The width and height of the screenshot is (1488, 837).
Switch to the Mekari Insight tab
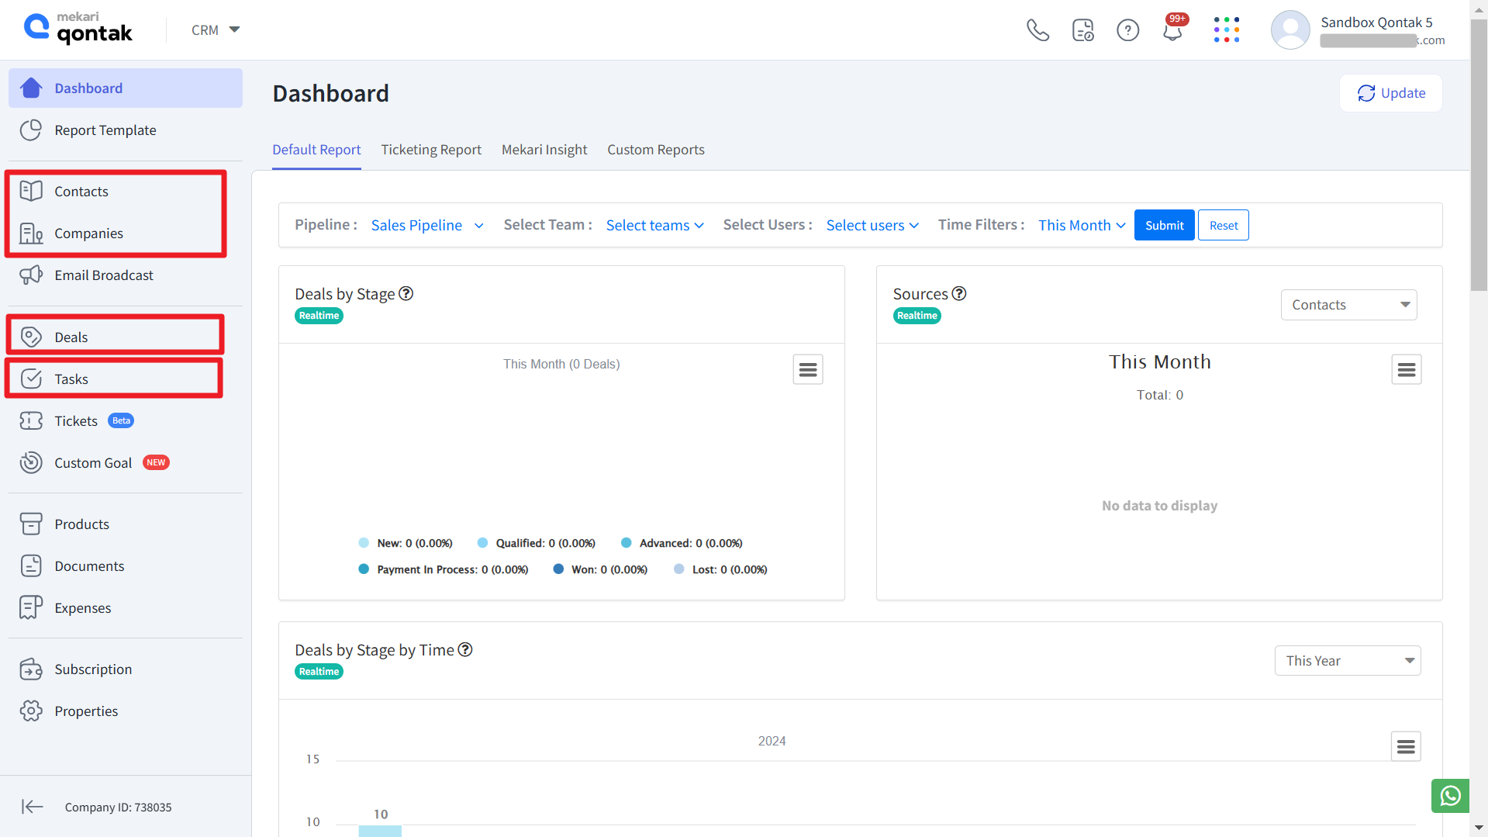click(x=544, y=150)
